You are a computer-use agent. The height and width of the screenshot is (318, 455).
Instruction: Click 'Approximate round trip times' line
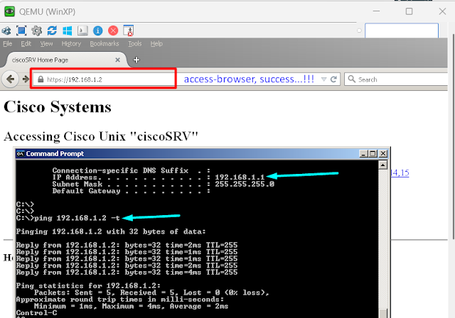coord(120,300)
